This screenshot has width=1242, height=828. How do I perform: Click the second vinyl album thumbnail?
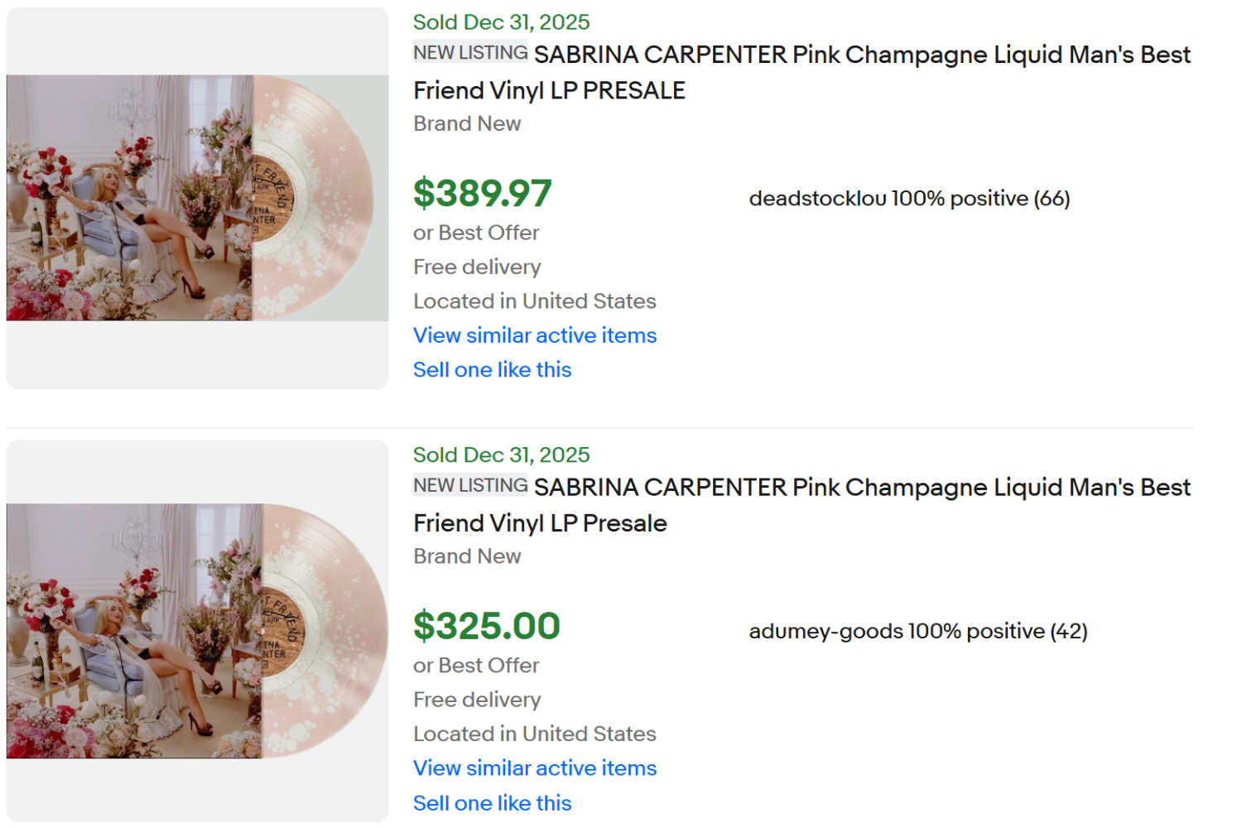196,630
